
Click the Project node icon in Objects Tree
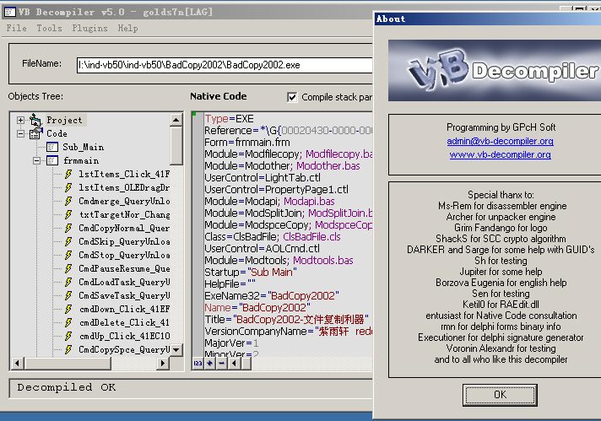35,121
